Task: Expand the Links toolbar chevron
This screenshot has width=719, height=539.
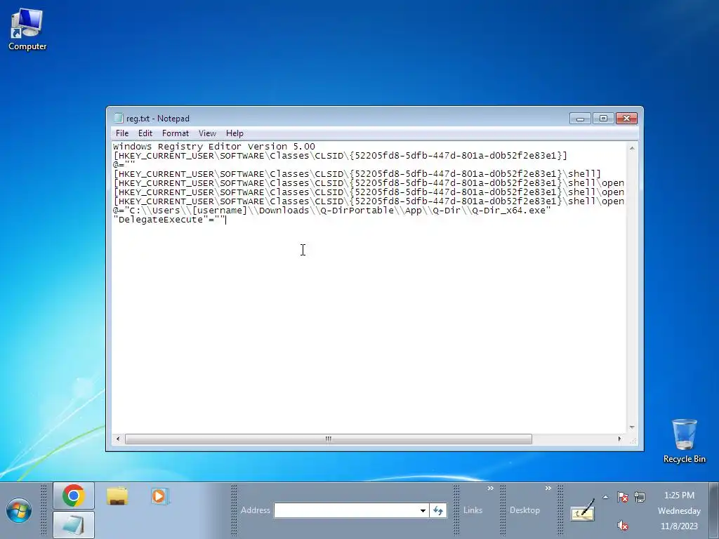Action: click(490, 488)
